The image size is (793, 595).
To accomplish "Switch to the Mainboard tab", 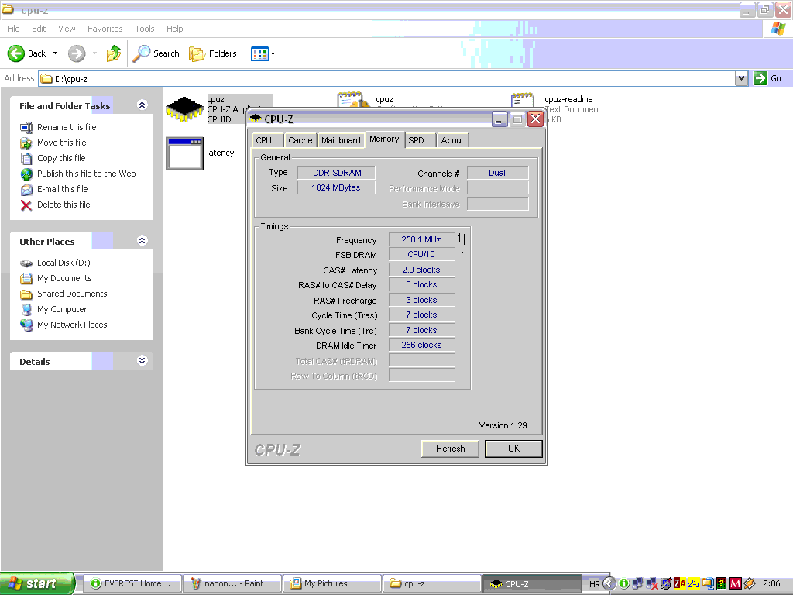I will click(341, 140).
